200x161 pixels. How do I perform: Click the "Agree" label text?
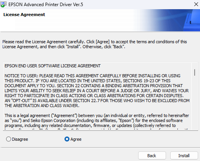pyautogui.click(x=76, y=139)
